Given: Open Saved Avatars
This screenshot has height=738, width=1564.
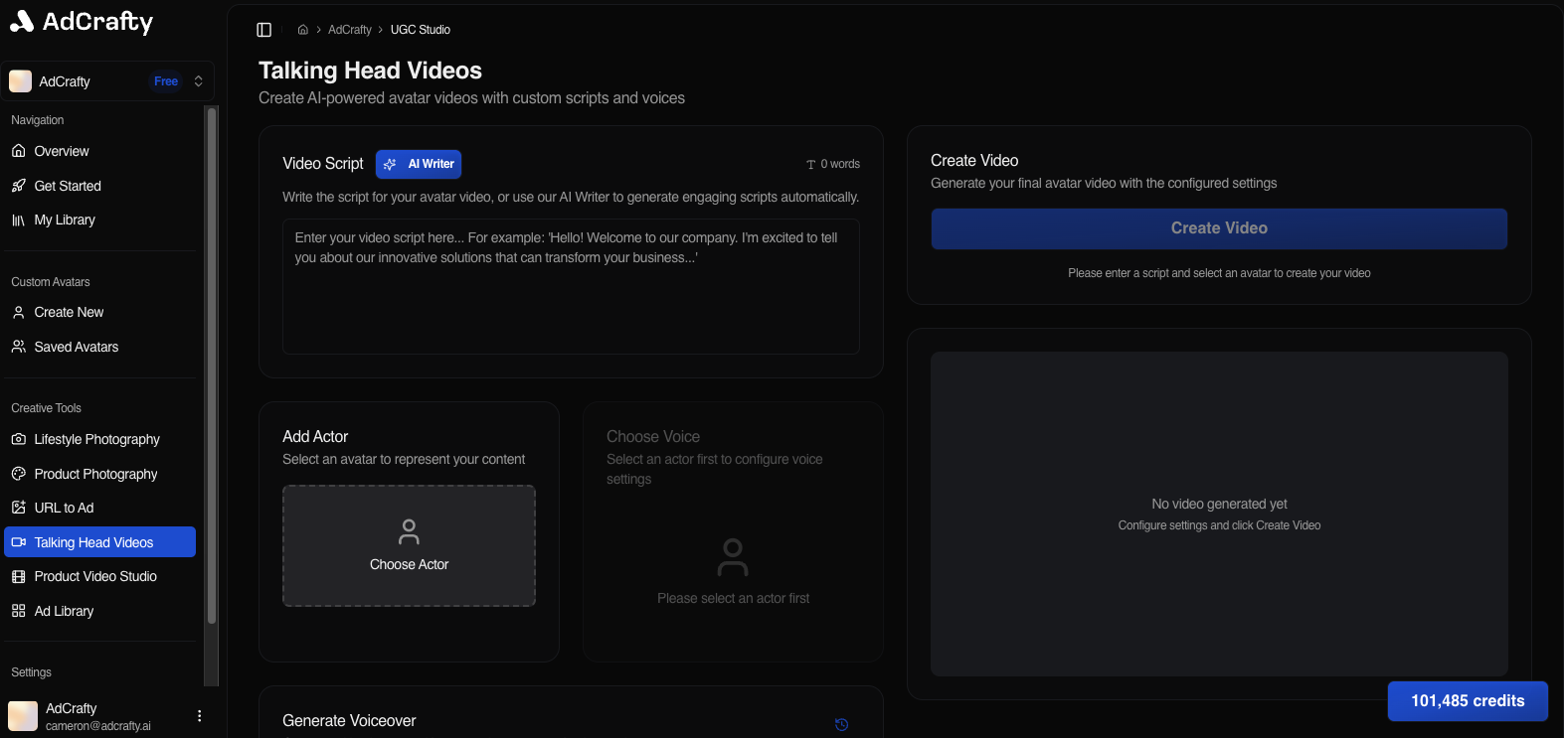Looking at the screenshot, I should pyautogui.click(x=99, y=347).
